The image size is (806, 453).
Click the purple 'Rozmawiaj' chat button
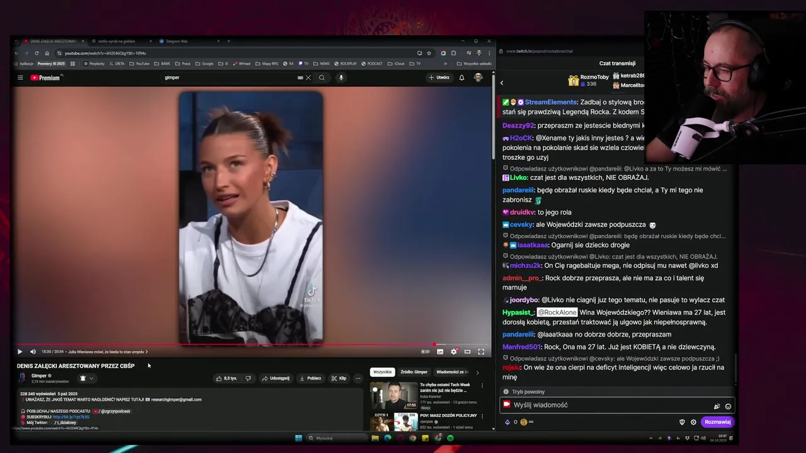point(717,422)
